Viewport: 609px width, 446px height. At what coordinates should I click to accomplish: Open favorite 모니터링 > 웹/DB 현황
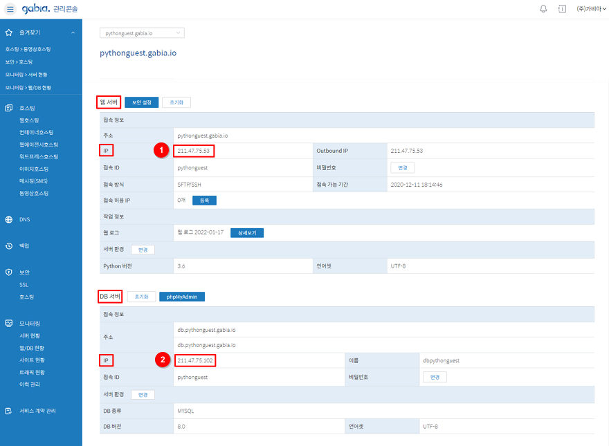tap(28, 88)
